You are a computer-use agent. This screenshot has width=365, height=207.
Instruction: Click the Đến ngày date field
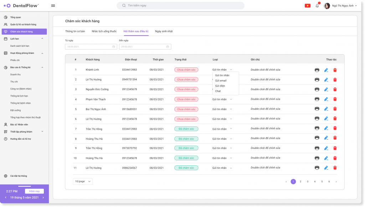[145, 47]
